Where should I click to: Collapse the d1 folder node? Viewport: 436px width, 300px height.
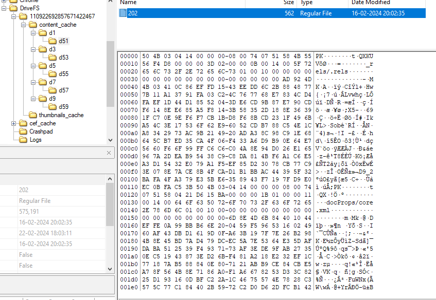click(33, 33)
